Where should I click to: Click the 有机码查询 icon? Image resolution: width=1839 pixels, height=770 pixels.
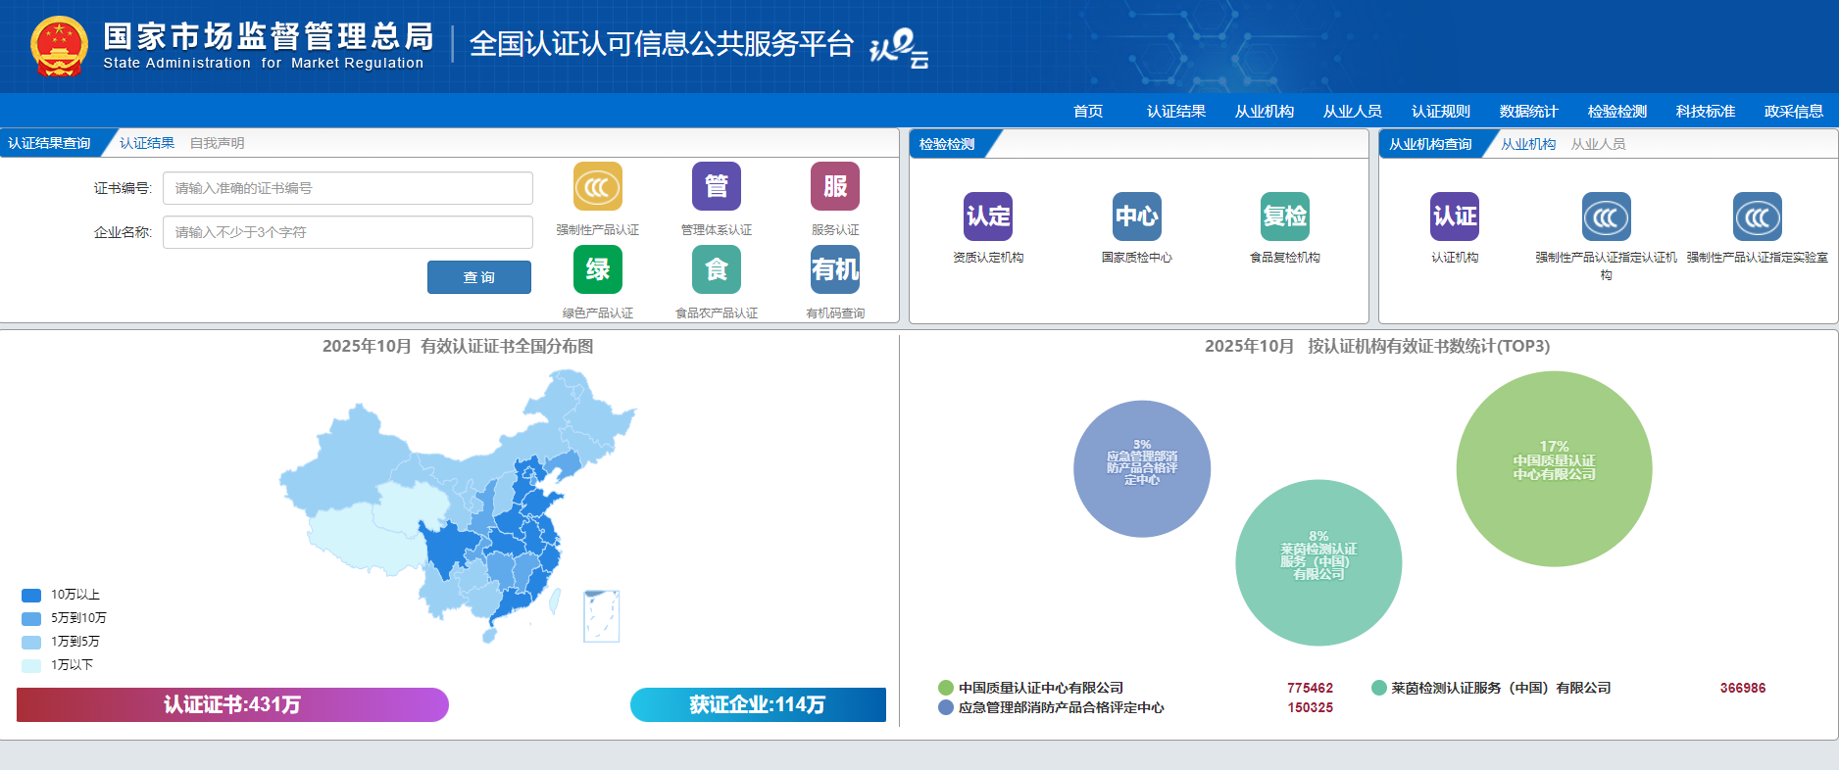(x=834, y=269)
